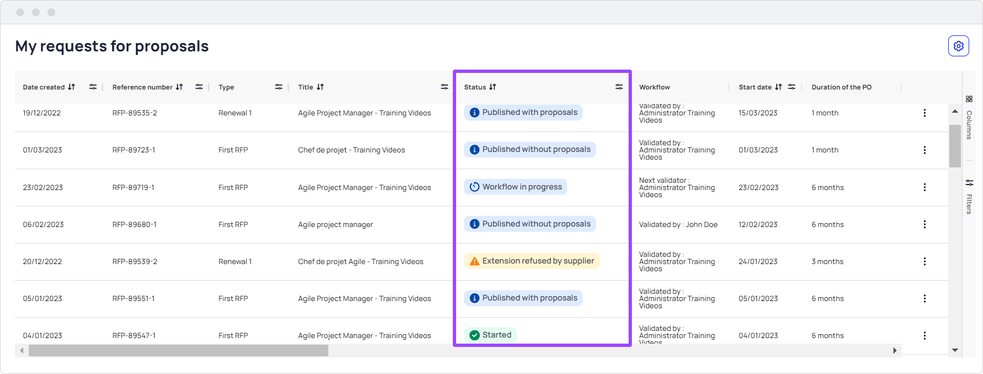The height and width of the screenshot is (374, 983).
Task: Click the vertical scrollbar thumb
Action: [955, 146]
